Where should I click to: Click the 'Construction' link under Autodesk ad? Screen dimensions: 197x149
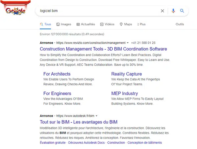tap(116, 142)
